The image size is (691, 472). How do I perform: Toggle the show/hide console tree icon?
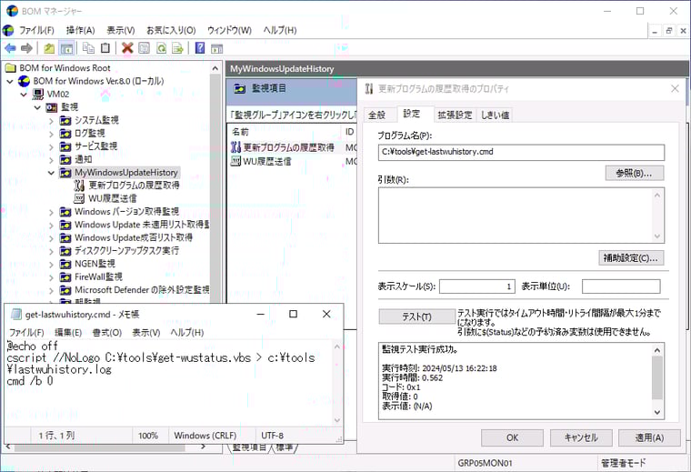[x=66, y=48]
